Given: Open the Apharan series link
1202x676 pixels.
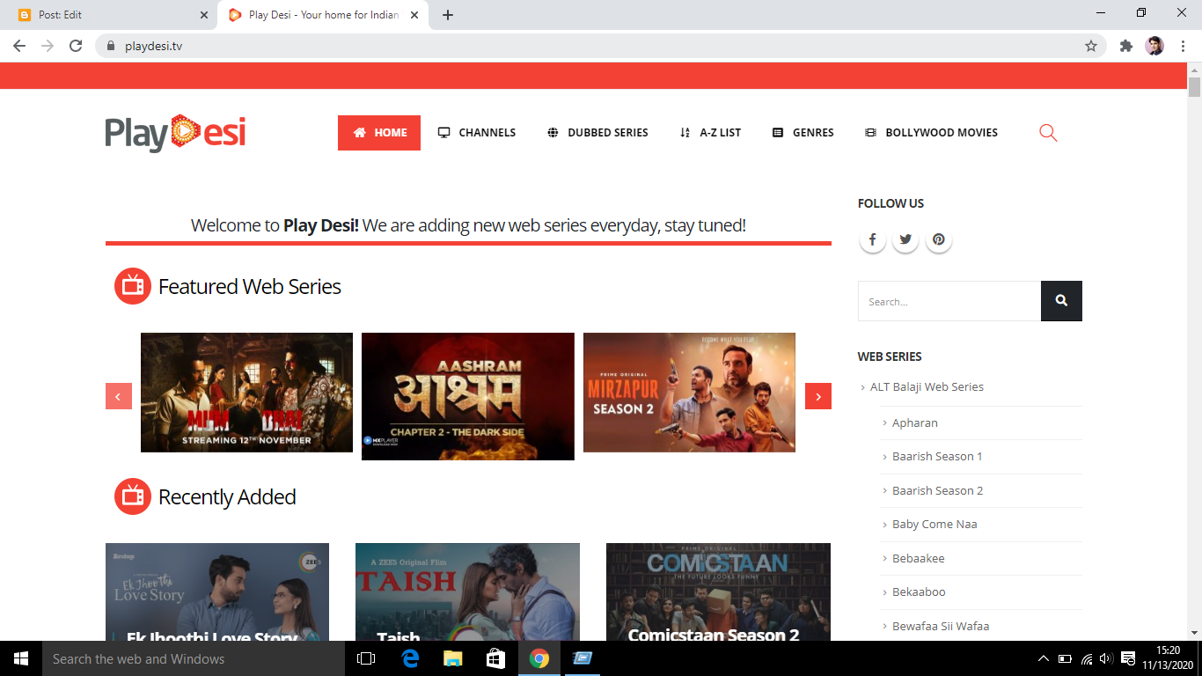Looking at the screenshot, I should 915,423.
